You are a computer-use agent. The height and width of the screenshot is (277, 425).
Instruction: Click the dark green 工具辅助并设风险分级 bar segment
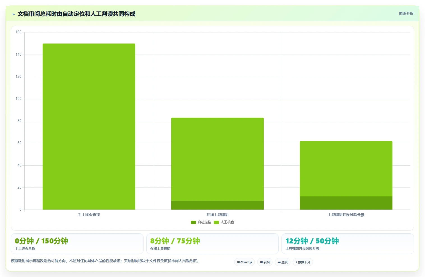[346, 203]
